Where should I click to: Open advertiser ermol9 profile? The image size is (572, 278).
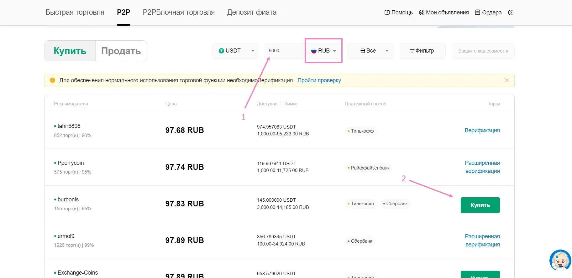[x=66, y=236]
